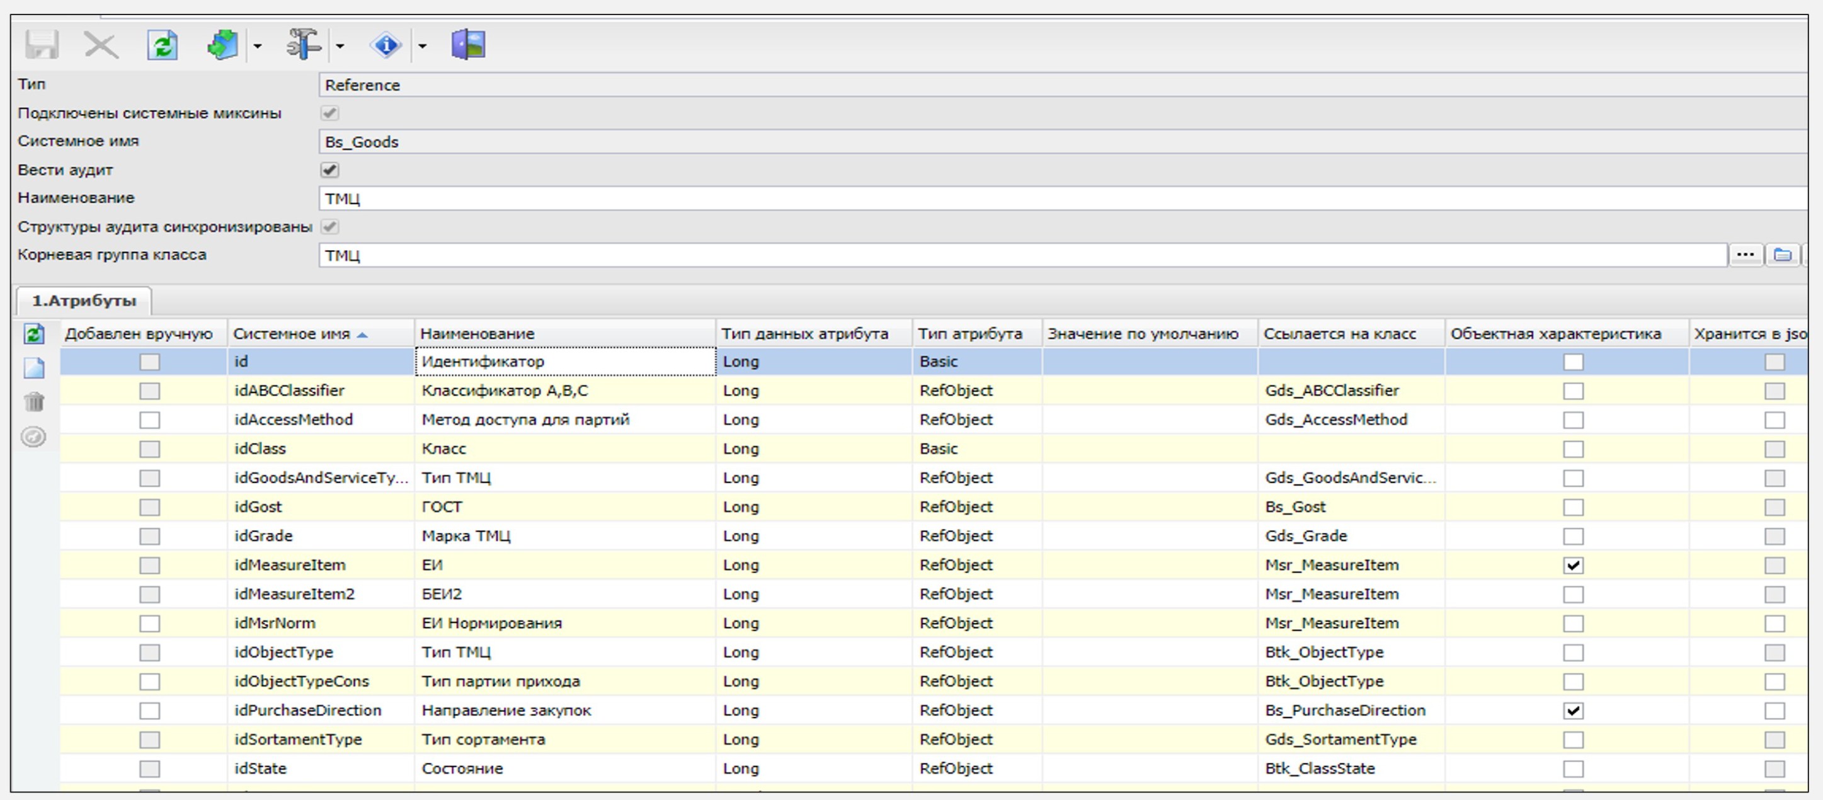
Task: Open dropdown arrow beside the info icon
Action: point(423,47)
